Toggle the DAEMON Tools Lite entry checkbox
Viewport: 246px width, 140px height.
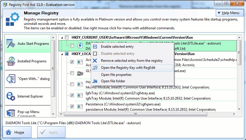tap(72, 46)
